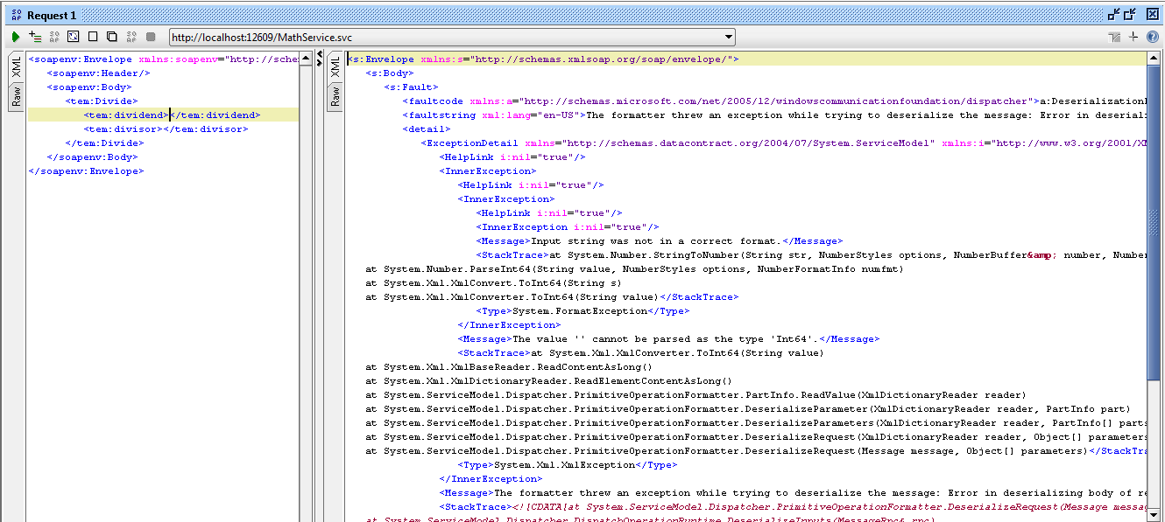Open request properties with the table icon
Image resolution: width=1165 pixels, height=522 pixels.
[1113, 37]
